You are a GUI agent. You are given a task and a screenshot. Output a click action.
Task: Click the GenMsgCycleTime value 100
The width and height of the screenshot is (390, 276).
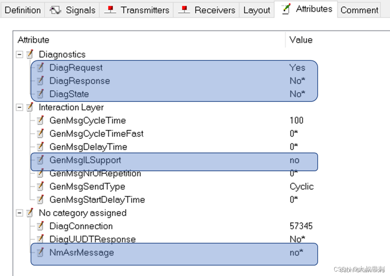296,120
